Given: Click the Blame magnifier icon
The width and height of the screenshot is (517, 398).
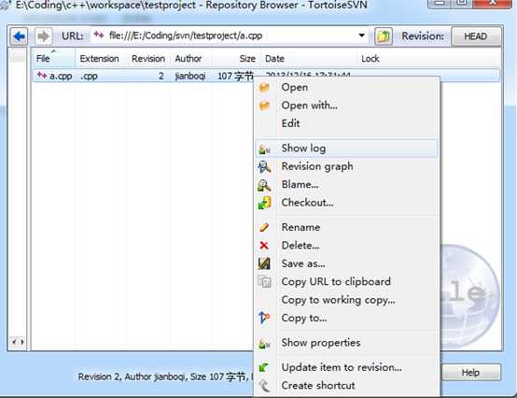Looking at the screenshot, I should [x=264, y=185].
